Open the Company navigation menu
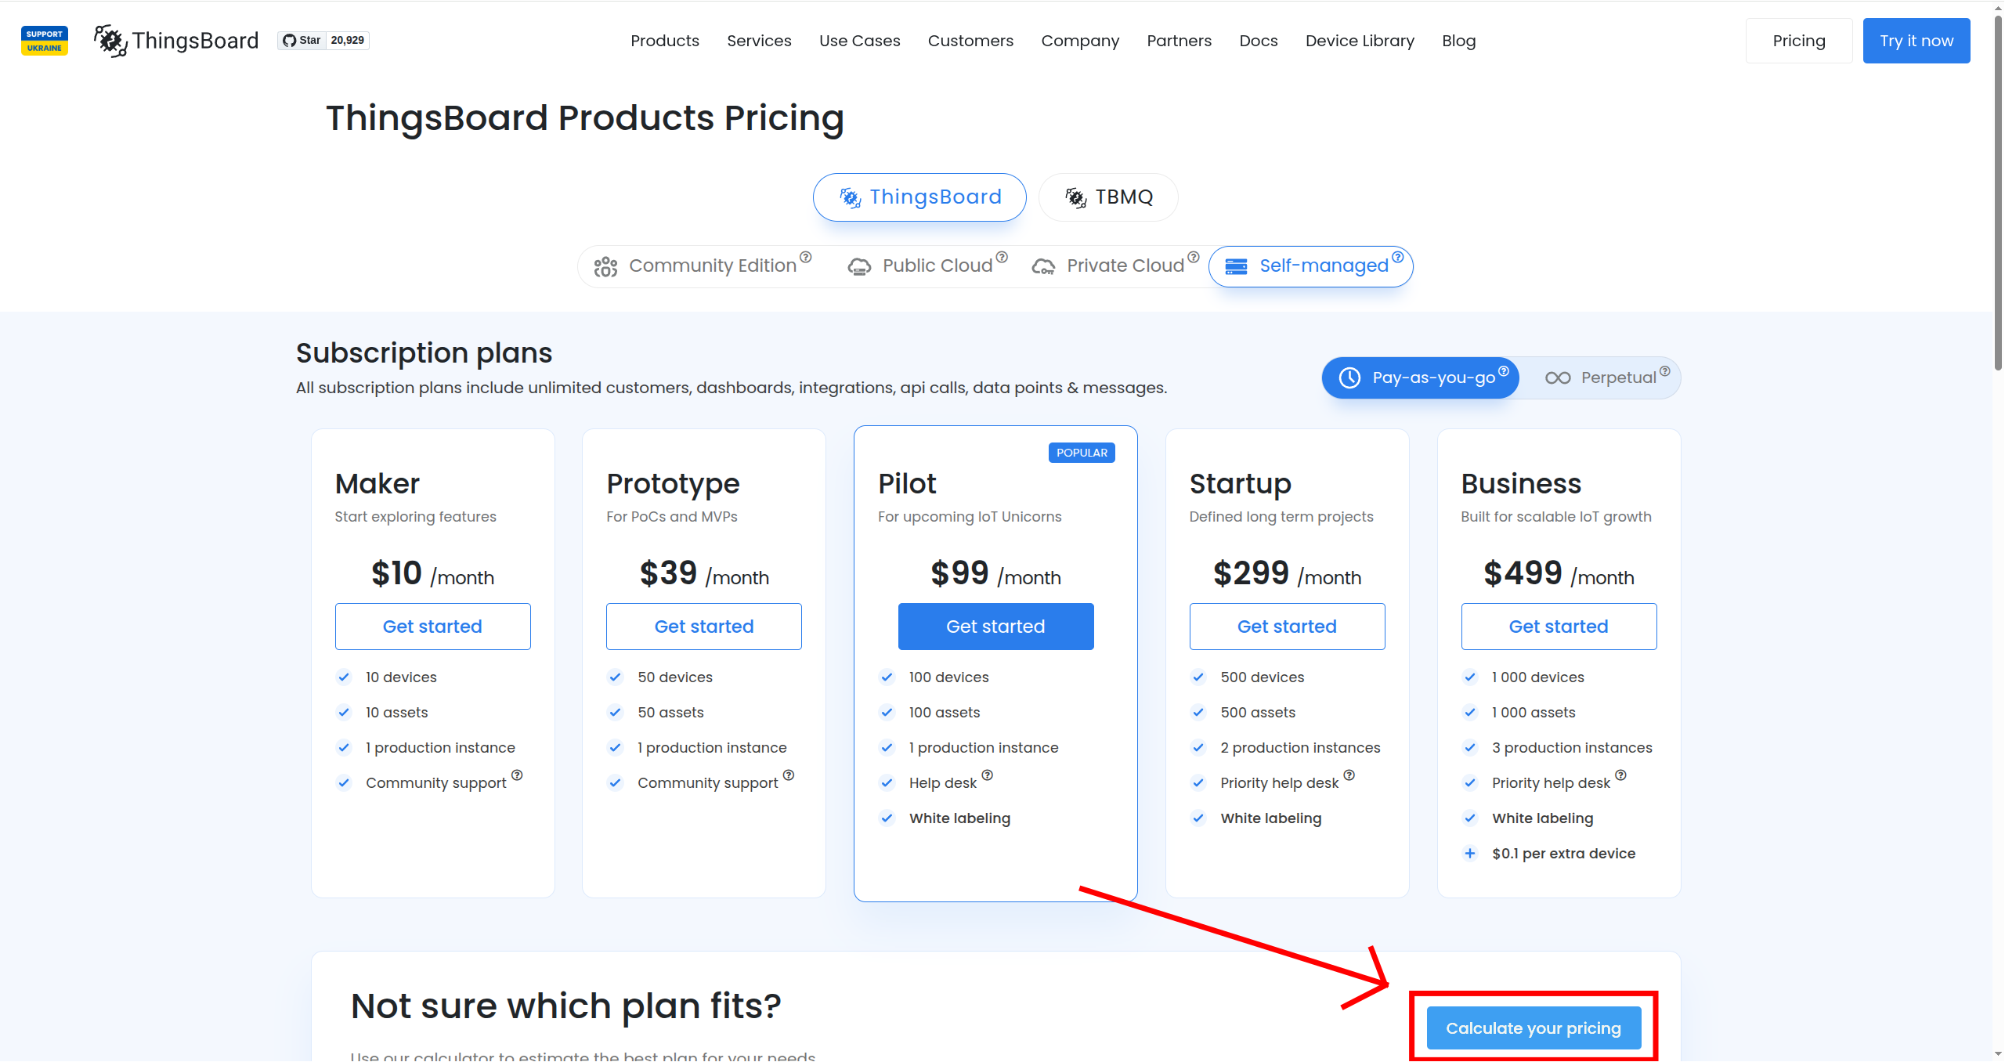Viewport: 2005px width, 1062px height. (x=1080, y=41)
